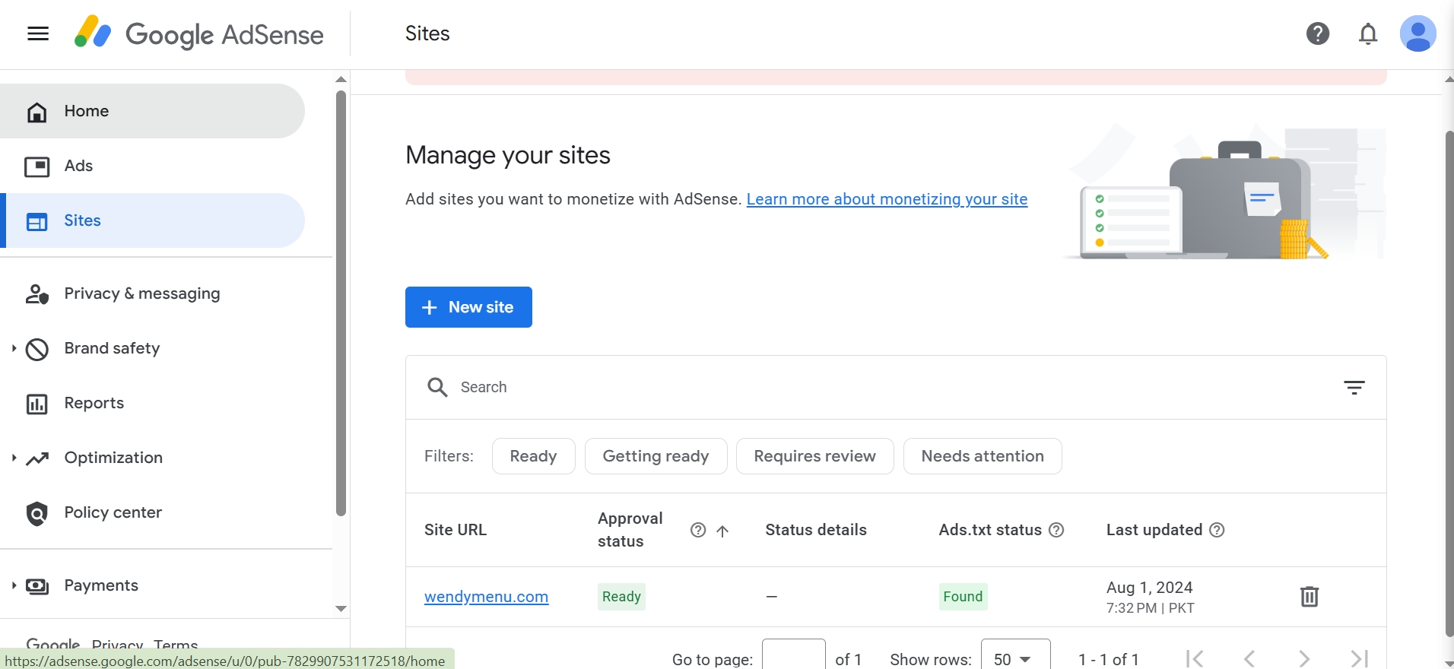The image size is (1454, 669).
Task: Toggle the Requires review filter chip
Action: (x=814, y=456)
